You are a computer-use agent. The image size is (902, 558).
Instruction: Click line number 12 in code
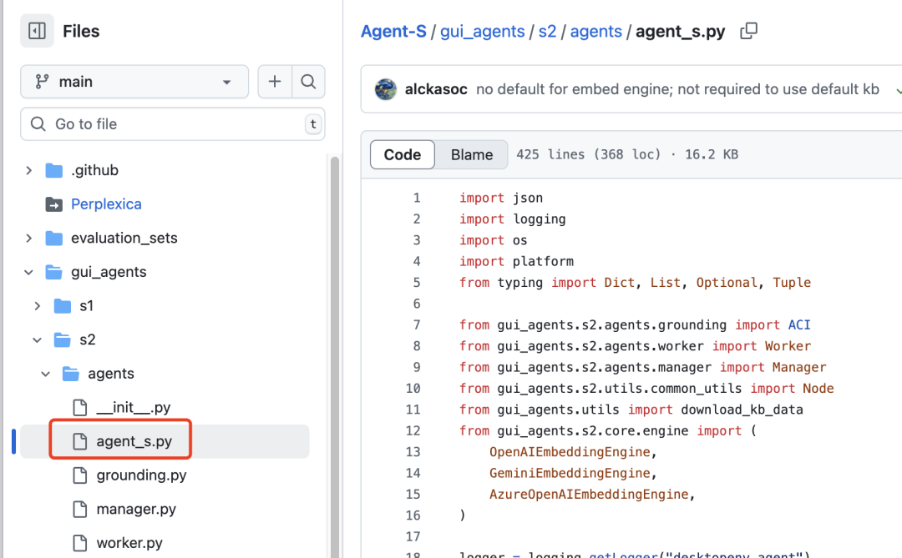tap(413, 431)
